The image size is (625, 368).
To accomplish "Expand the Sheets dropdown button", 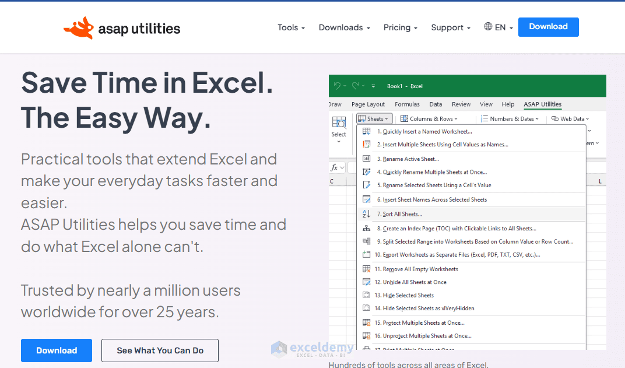I will tap(375, 119).
